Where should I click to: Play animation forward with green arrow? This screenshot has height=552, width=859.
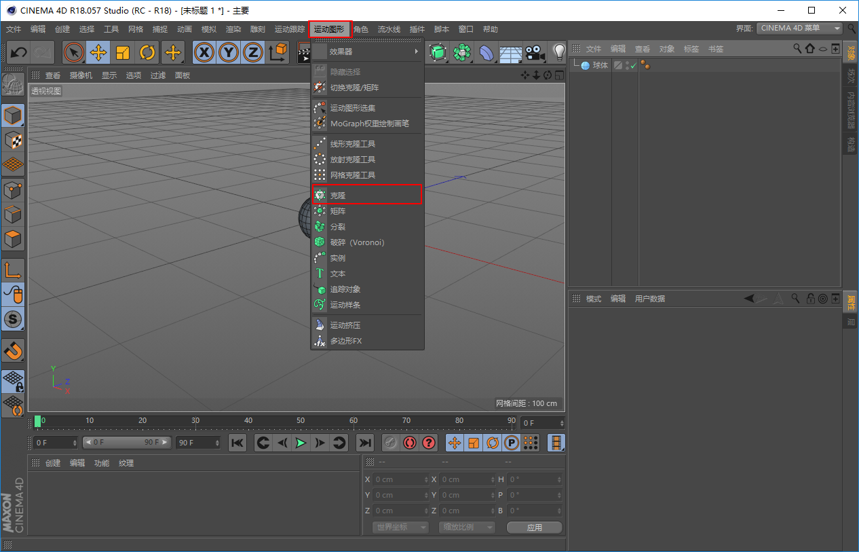(x=301, y=443)
